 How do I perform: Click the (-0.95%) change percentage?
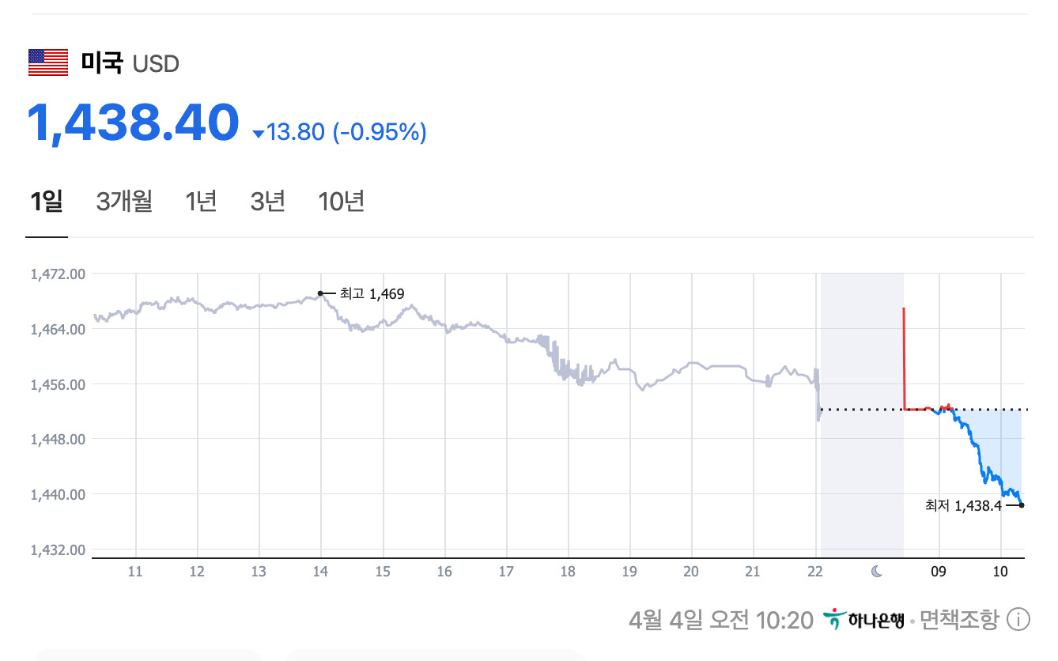pyautogui.click(x=380, y=132)
